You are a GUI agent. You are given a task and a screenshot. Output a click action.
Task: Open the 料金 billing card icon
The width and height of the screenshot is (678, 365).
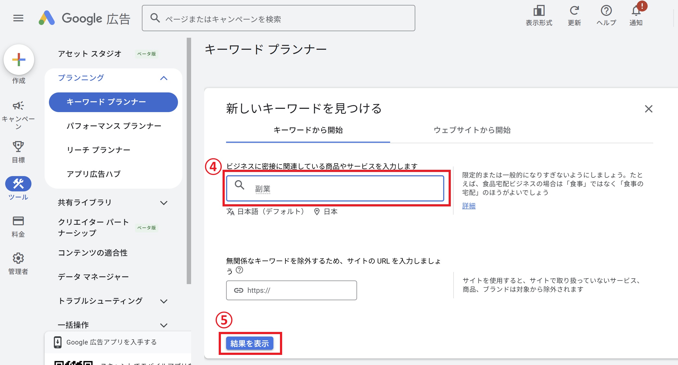pyautogui.click(x=18, y=221)
